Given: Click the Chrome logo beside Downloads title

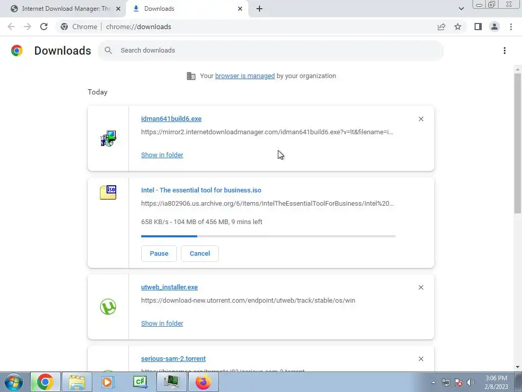Looking at the screenshot, I should (x=17, y=51).
